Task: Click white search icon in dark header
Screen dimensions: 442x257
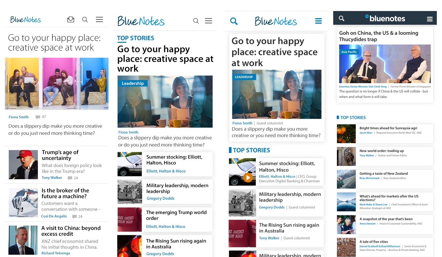Action: click(342, 18)
